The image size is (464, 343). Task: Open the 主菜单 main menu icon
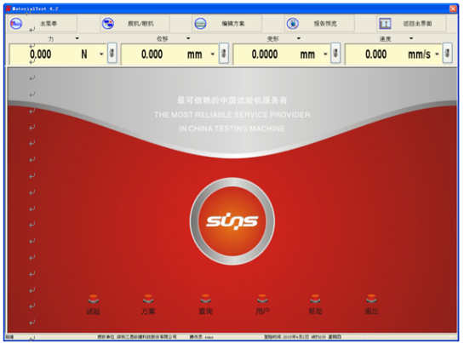[x=16, y=23]
